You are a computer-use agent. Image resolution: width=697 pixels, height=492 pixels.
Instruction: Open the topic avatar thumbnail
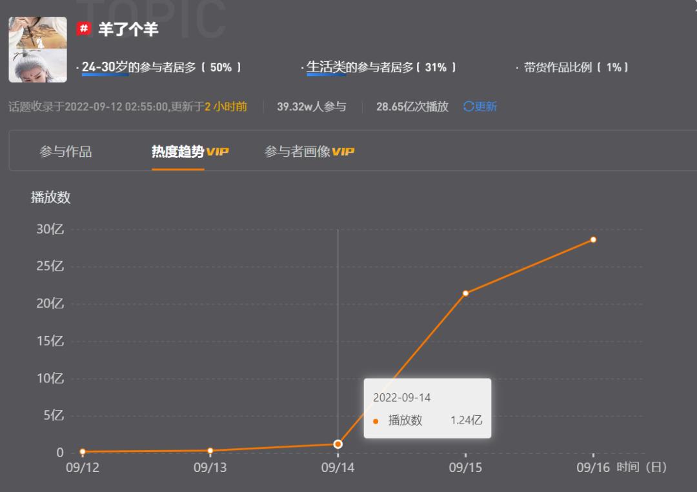tap(37, 48)
